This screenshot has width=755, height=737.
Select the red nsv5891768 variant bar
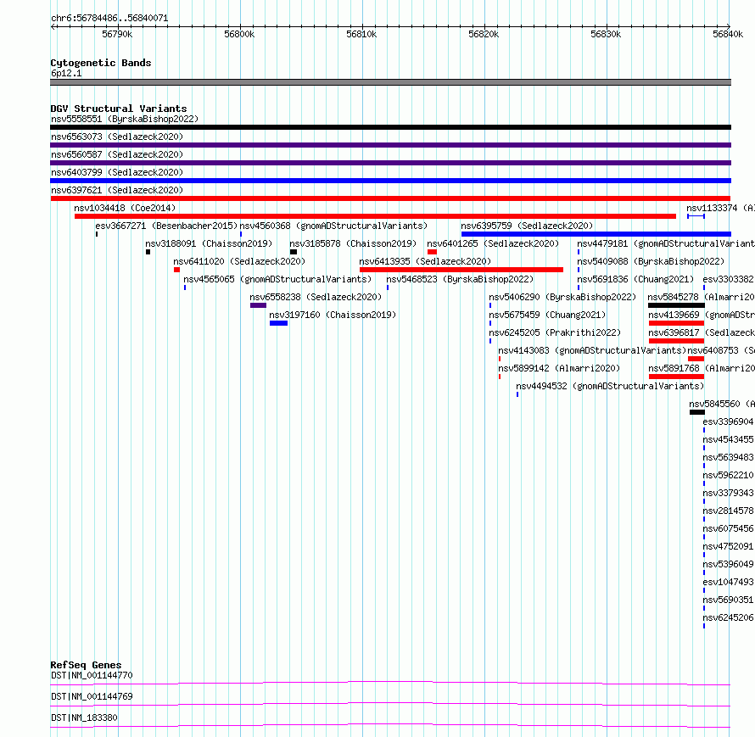676,377
